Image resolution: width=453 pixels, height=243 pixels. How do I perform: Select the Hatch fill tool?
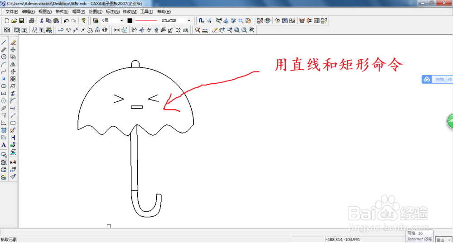[x=4, y=130]
